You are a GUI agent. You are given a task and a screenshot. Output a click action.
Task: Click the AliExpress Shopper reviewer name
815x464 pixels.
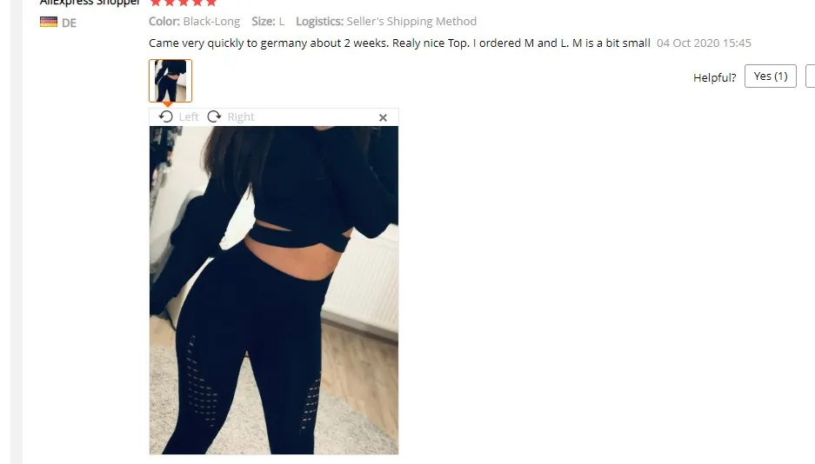(90, 3)
